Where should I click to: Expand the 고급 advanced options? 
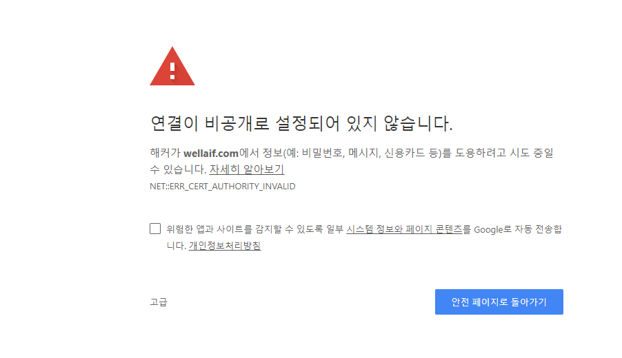(x=159, y=302)
